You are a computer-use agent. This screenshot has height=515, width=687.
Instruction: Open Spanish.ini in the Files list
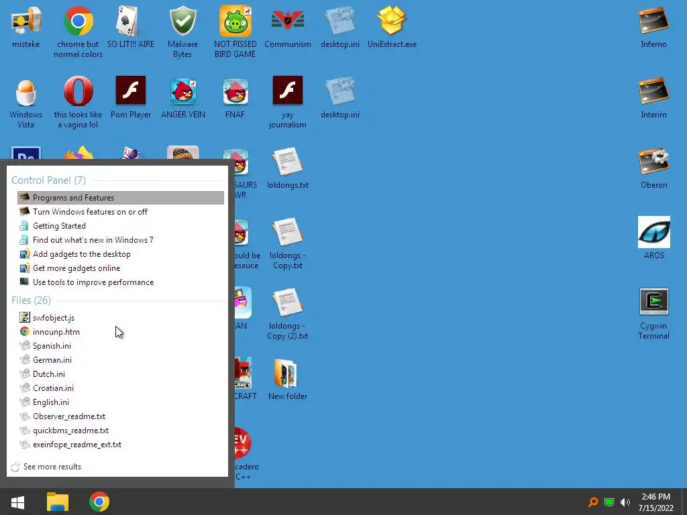[121, 345]
